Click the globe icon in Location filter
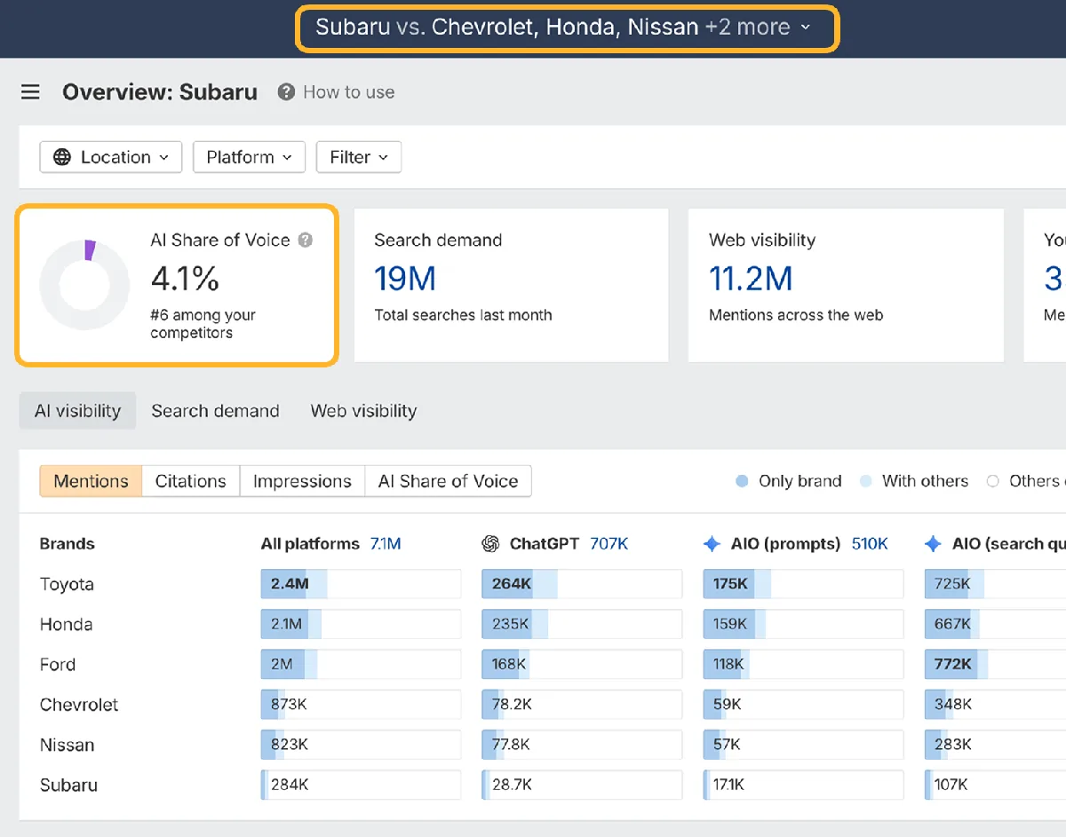The height and width of the screenshot is (837, 1066). click(62, 157)
